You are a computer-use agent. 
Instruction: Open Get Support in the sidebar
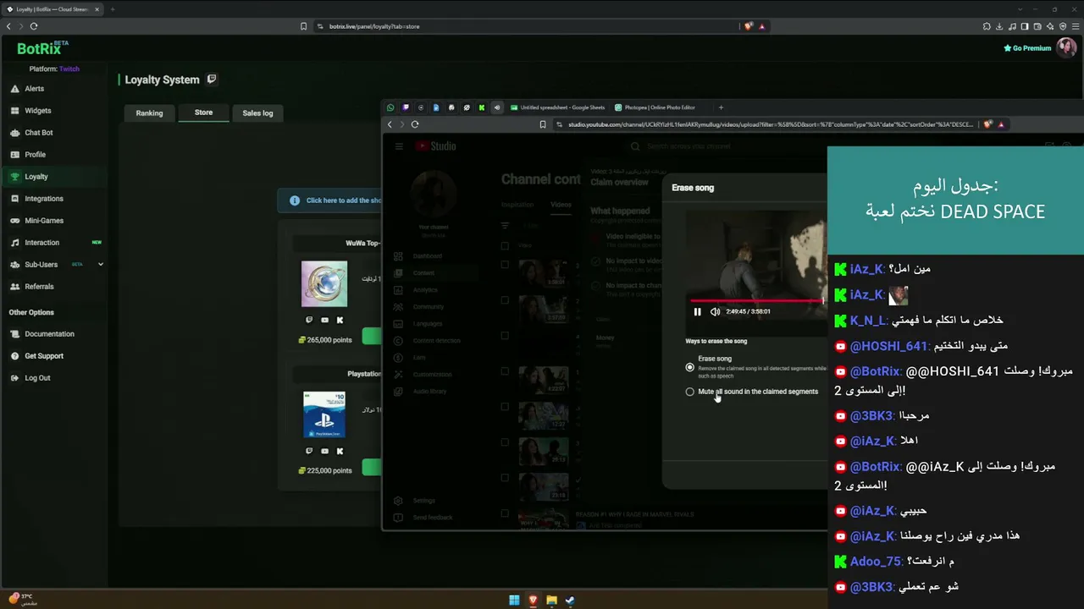point(43,356)
